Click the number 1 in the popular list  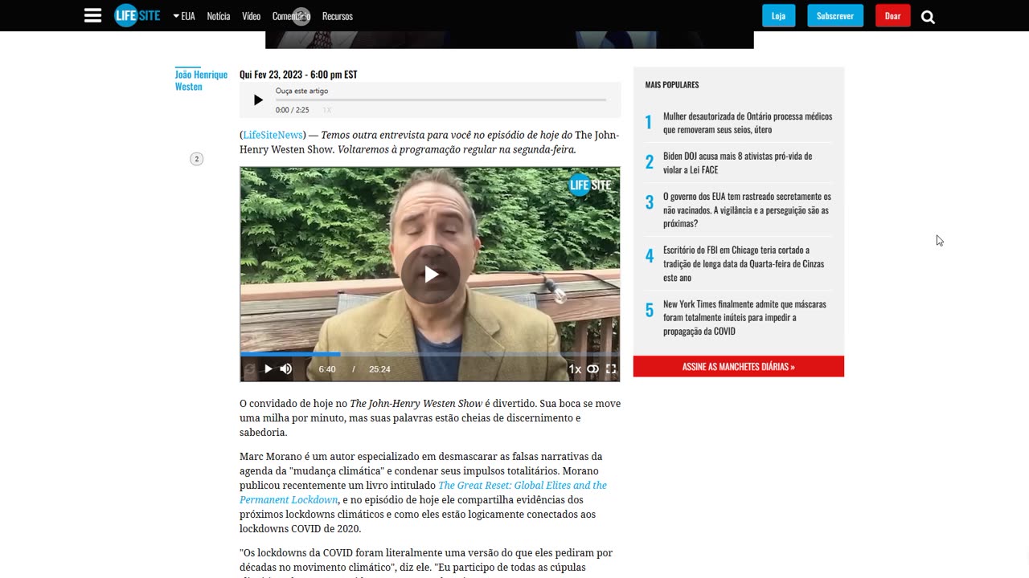click(648, 123)
